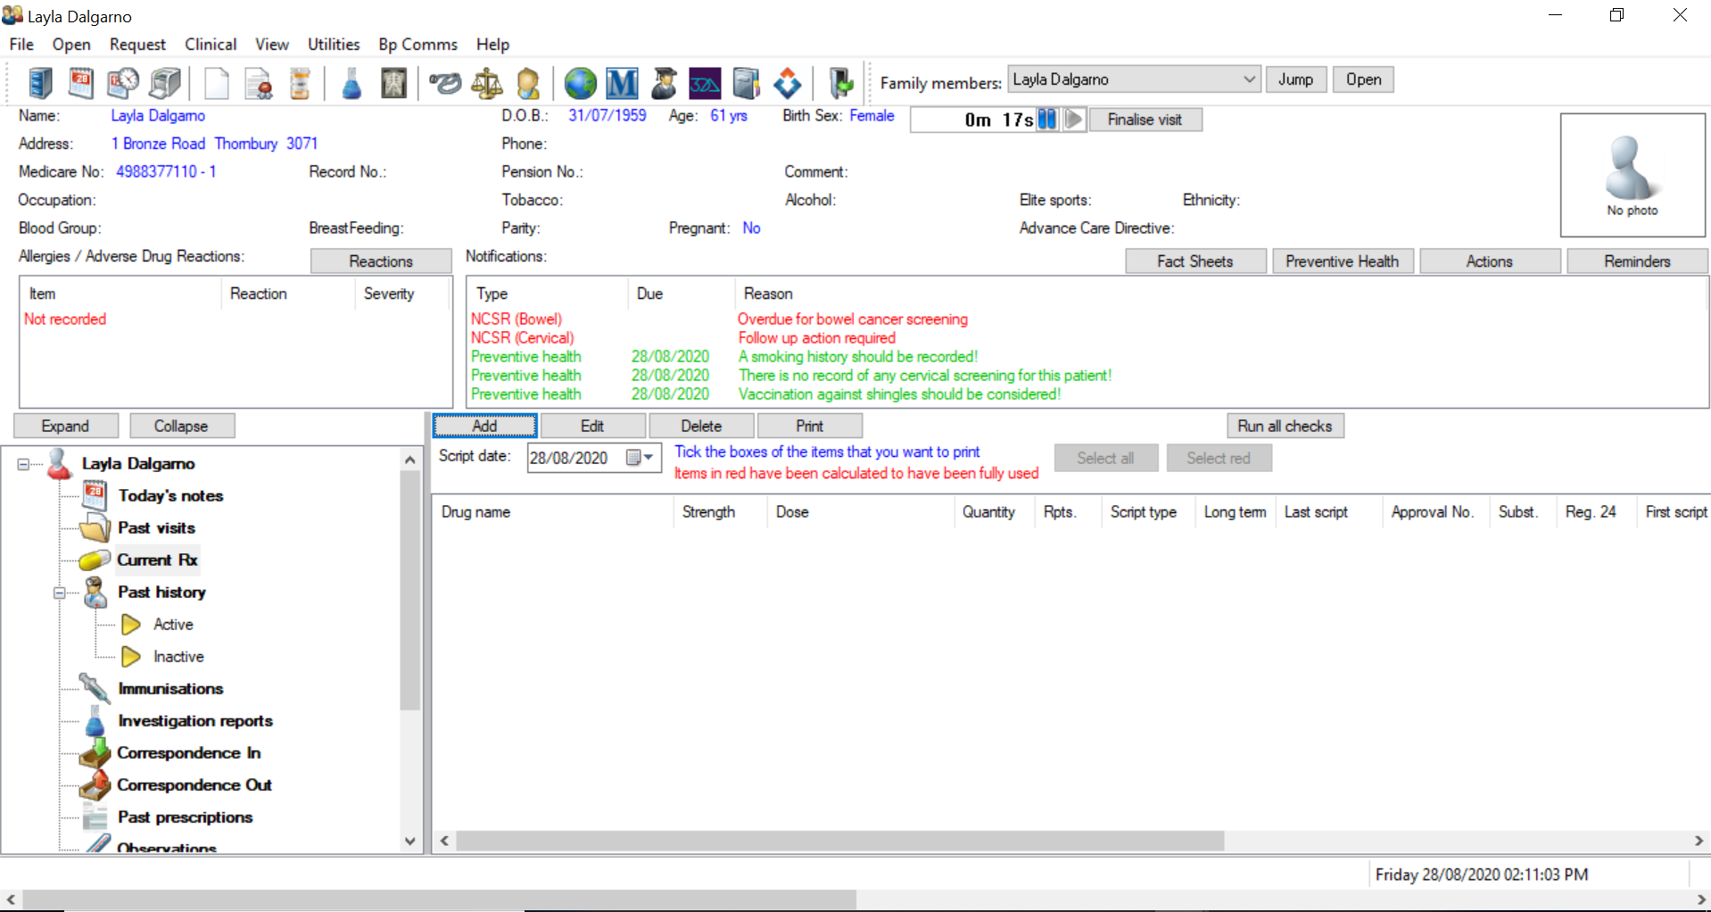Collapse the Past history tree branch
The height and width of the screenshot is (912, 1711).
click(x=60, y=593)
